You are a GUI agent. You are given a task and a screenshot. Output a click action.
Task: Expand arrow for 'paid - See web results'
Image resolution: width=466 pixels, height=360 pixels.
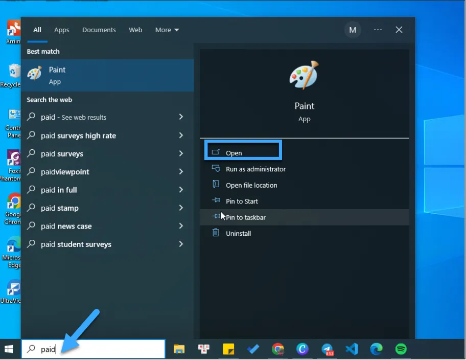[181, 117]
